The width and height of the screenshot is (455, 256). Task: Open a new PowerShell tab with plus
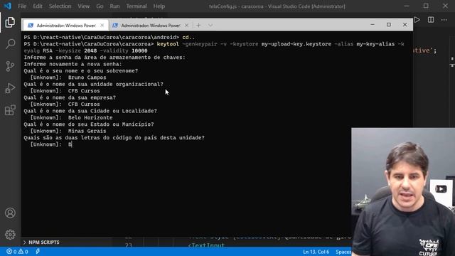(198, 26)
